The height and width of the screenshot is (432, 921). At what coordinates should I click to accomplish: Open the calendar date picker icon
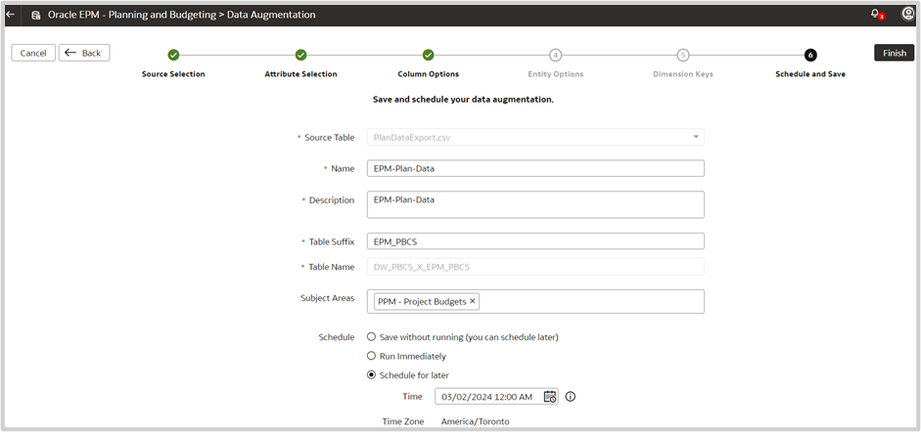tap(550, 397)
